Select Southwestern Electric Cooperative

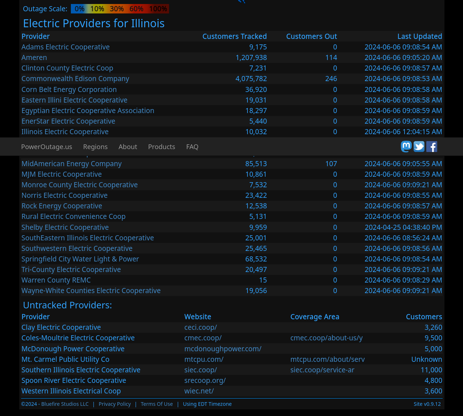77,248
